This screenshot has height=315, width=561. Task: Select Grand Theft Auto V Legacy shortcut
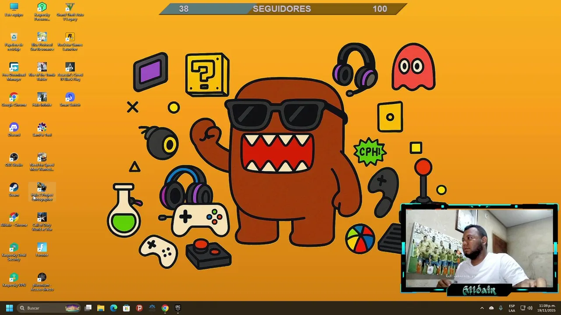(x=70, y=11)
